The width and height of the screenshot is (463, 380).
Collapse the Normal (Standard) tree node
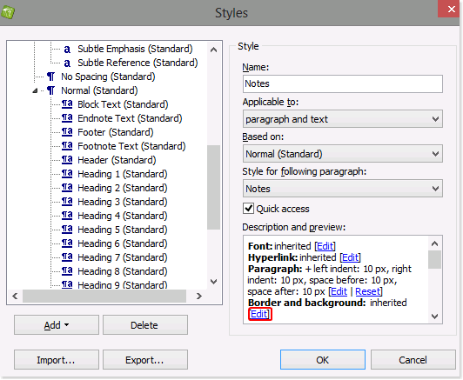pos(35,90)
